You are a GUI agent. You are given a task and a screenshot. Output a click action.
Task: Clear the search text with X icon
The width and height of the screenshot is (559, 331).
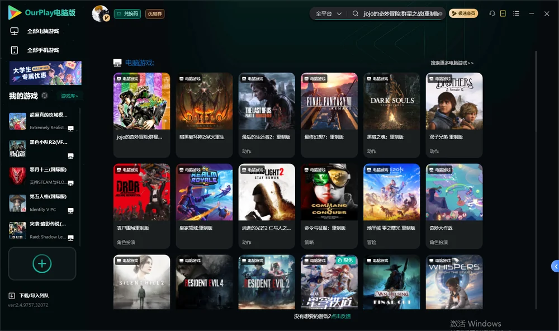[440, 13]
